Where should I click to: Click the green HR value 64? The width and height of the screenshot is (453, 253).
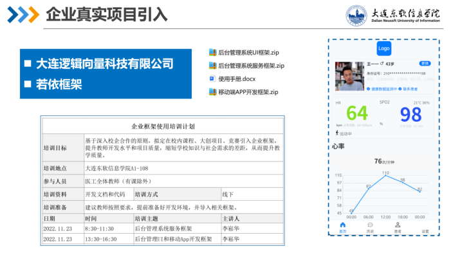point(357,113)
